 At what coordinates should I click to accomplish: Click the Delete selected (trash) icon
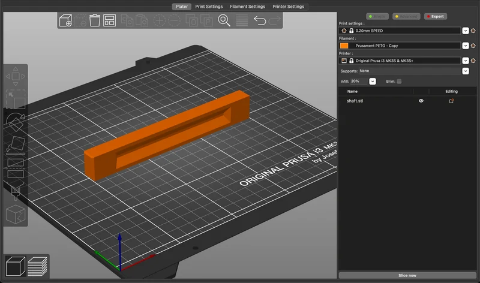(95, 20)
